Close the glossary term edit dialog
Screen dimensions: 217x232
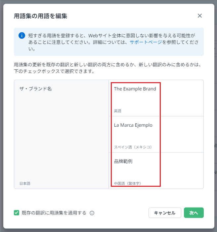tap(199, 16)
